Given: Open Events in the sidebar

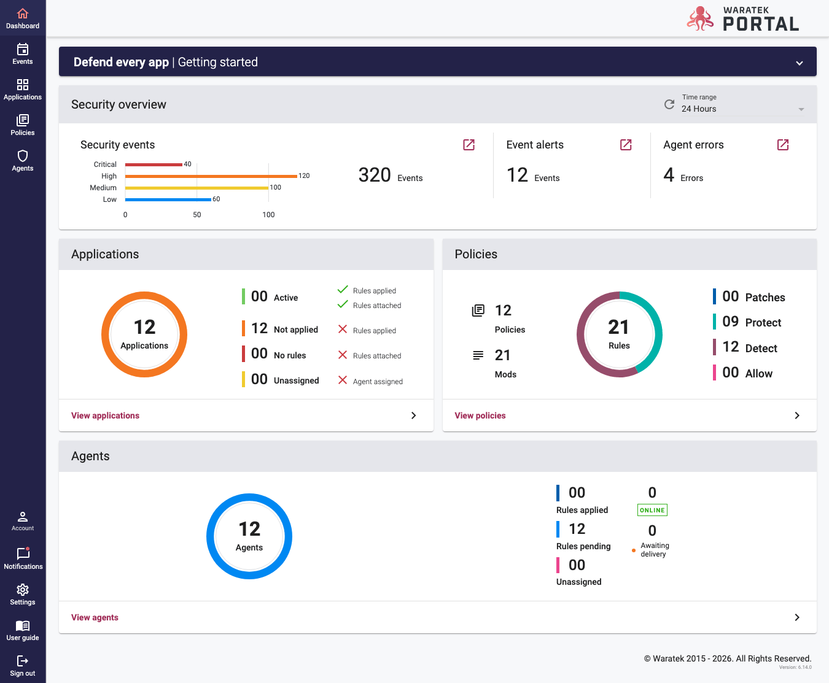Looking at the screenshot, I should 23,54.
